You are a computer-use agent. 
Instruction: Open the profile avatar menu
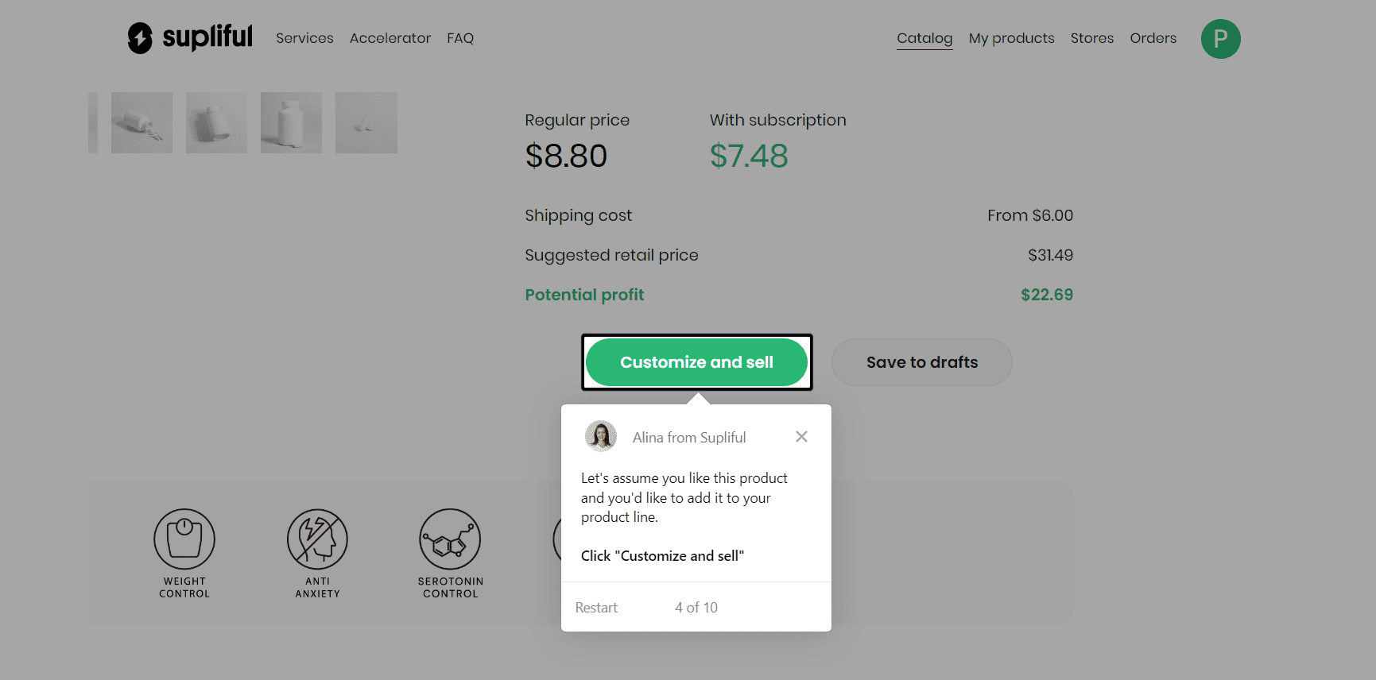(x=1220, y=39)
